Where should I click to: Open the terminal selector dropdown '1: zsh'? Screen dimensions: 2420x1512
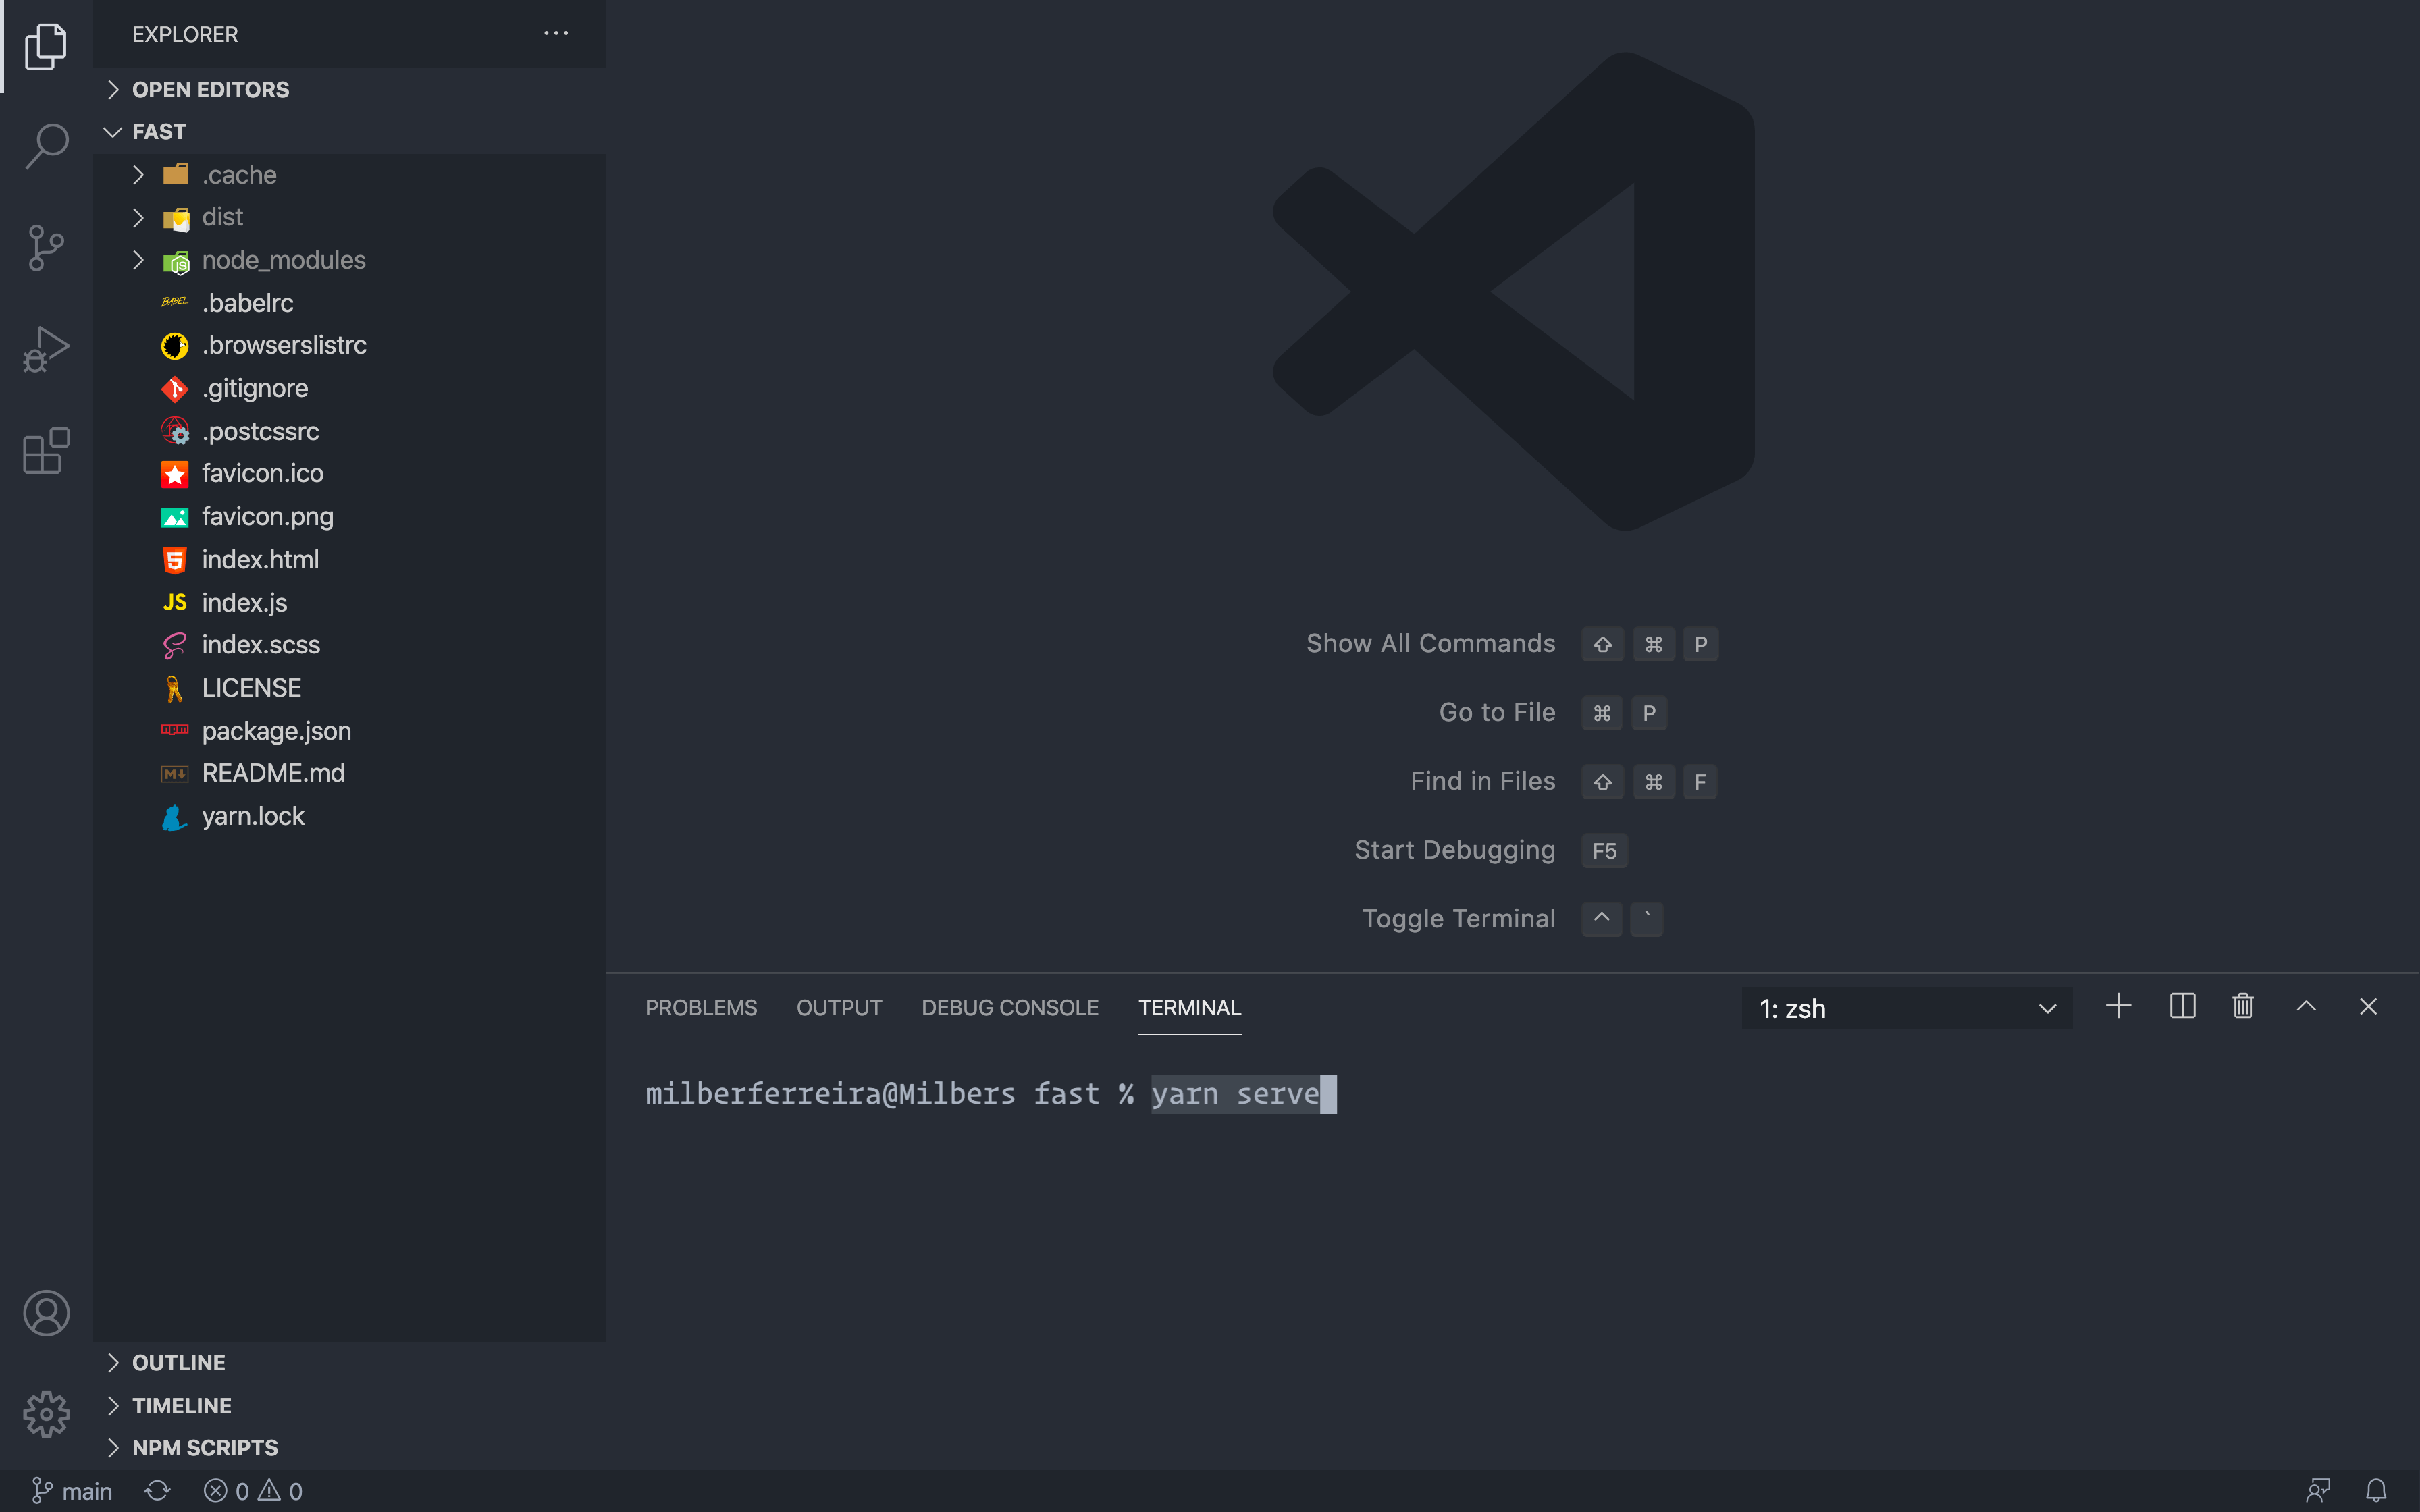click(x=1906, y=1008)
